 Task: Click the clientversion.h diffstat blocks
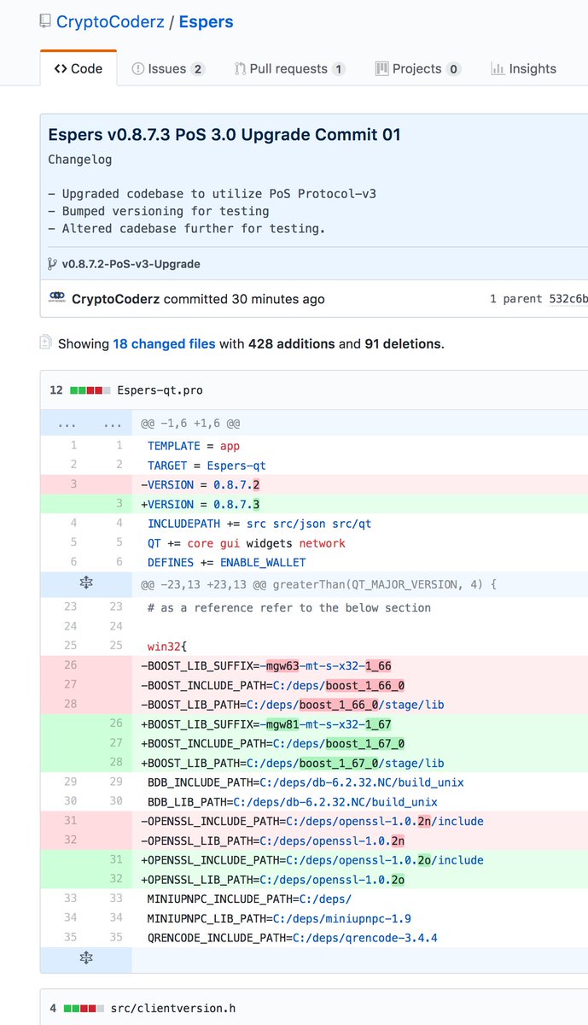point(84,1009)
